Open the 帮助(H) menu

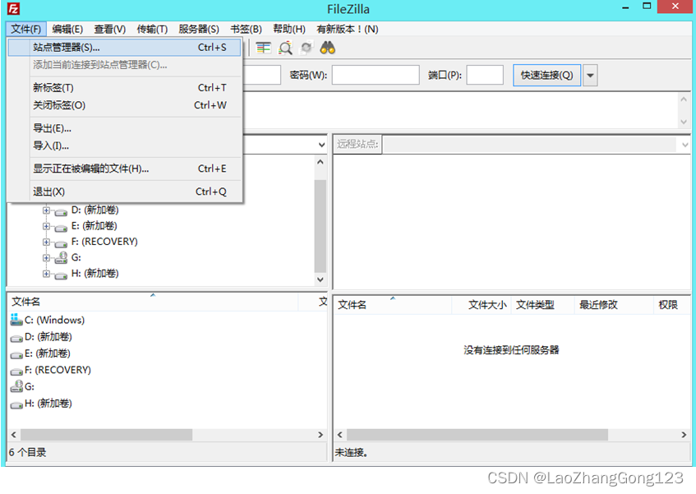click(289, 30)
